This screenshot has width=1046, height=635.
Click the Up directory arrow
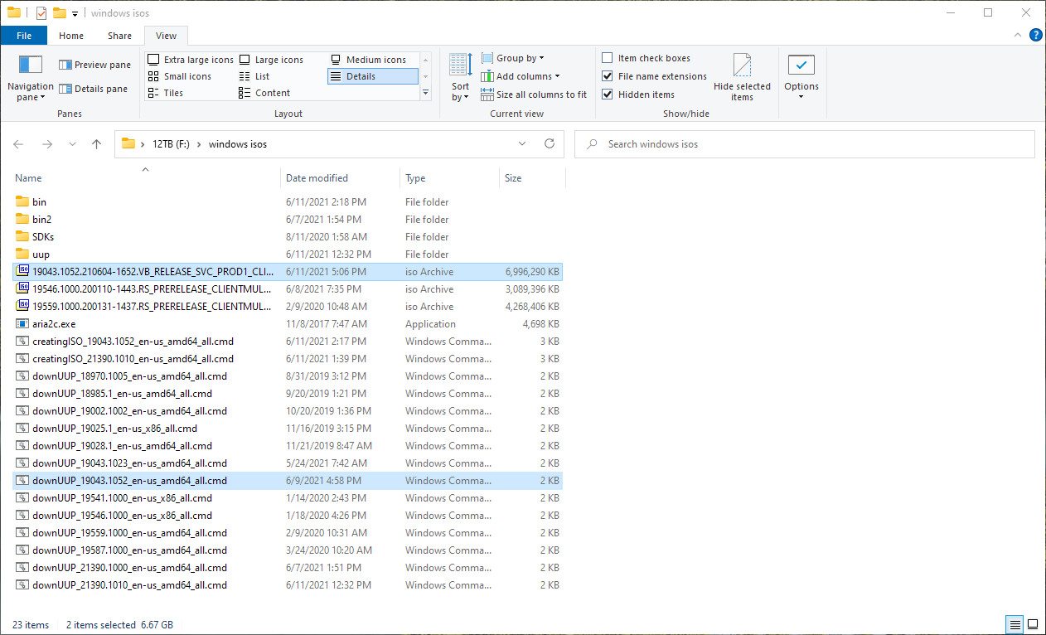(96, 144)
